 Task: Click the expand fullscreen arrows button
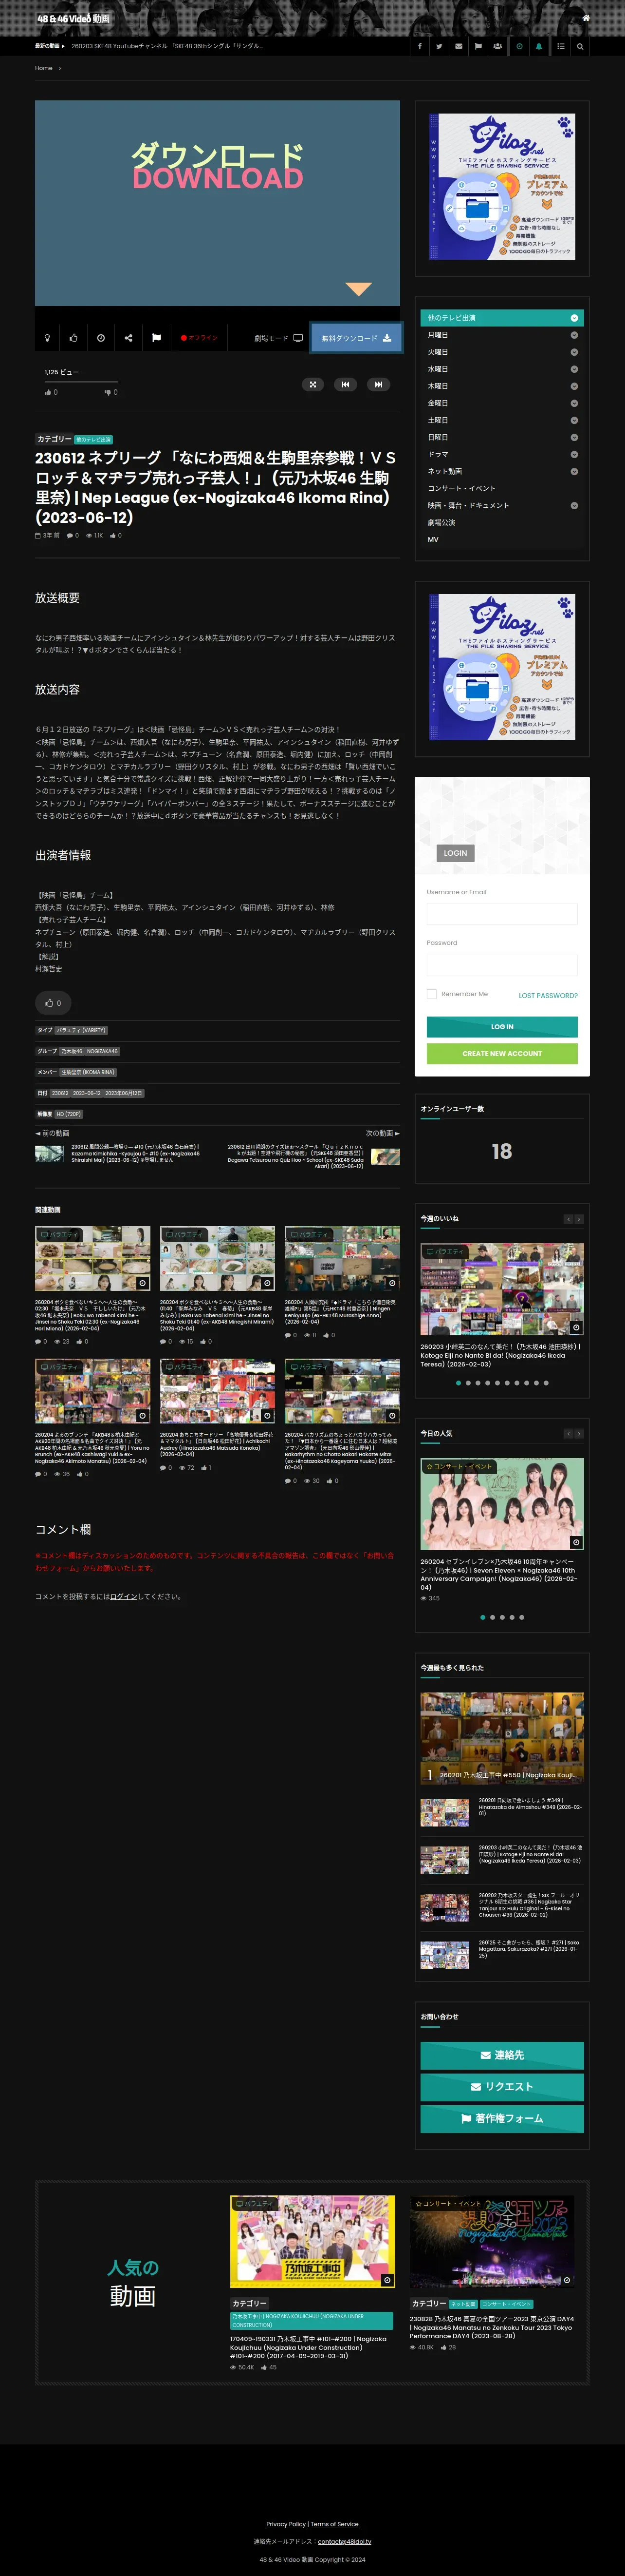(x=312, y=384)
